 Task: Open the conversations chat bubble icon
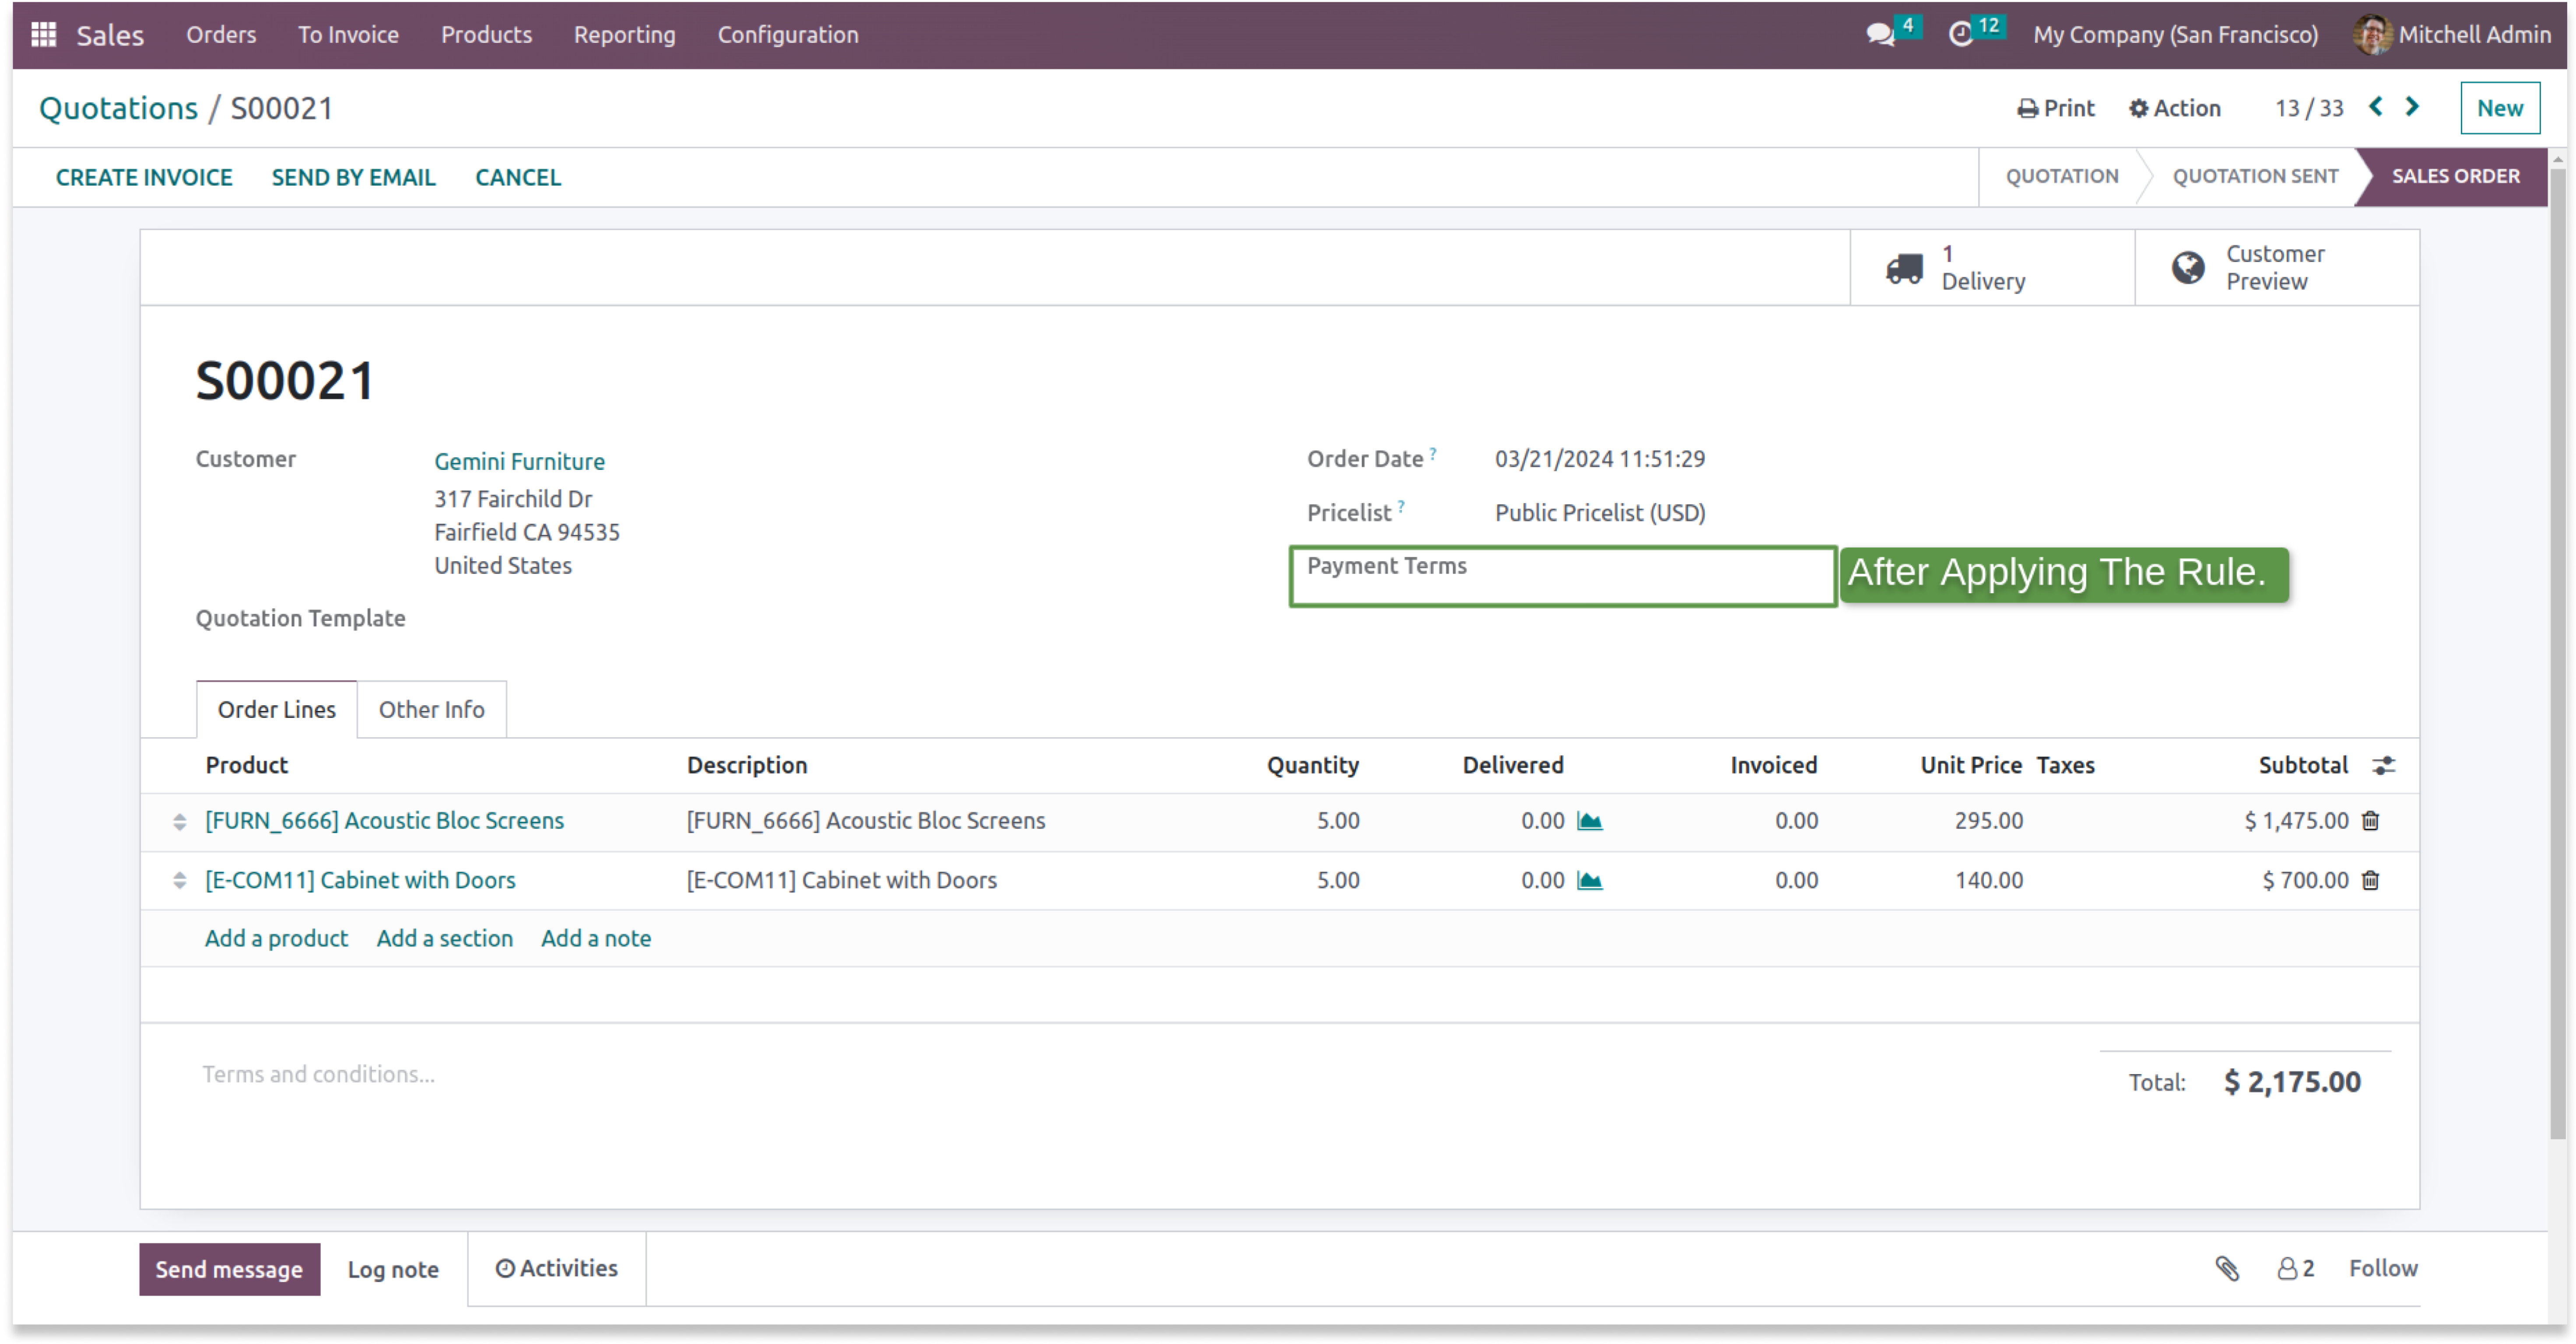click(1880, 35)
